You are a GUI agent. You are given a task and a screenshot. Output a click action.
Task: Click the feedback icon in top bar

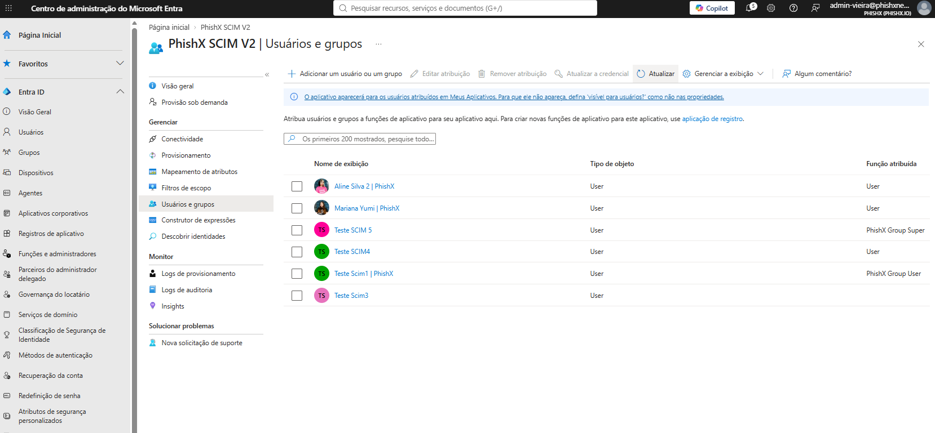click(x=815, y=8)
